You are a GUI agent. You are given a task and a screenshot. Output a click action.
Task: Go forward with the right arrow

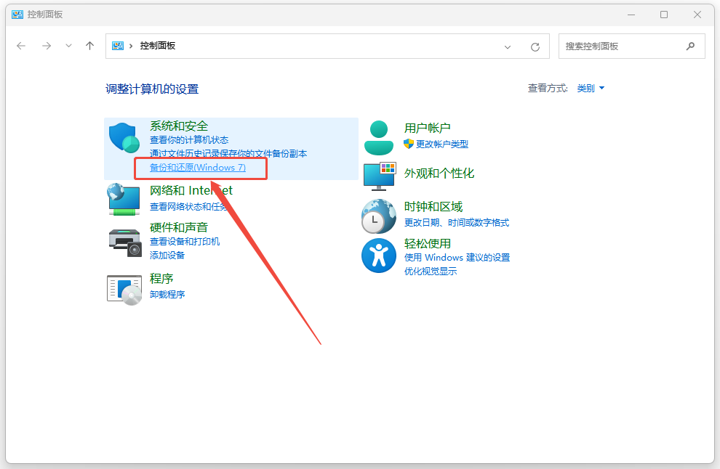(47, 46)
